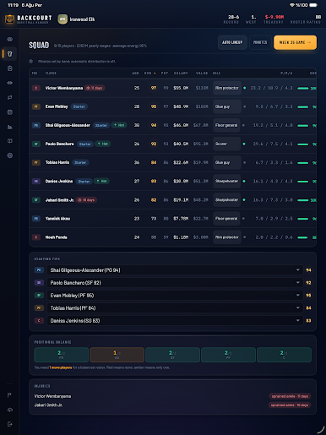Image resolution: width=326 pixels, height=435 pixels.
Task: Sort squad table by VALUE column
Action: tap(202, 73)
